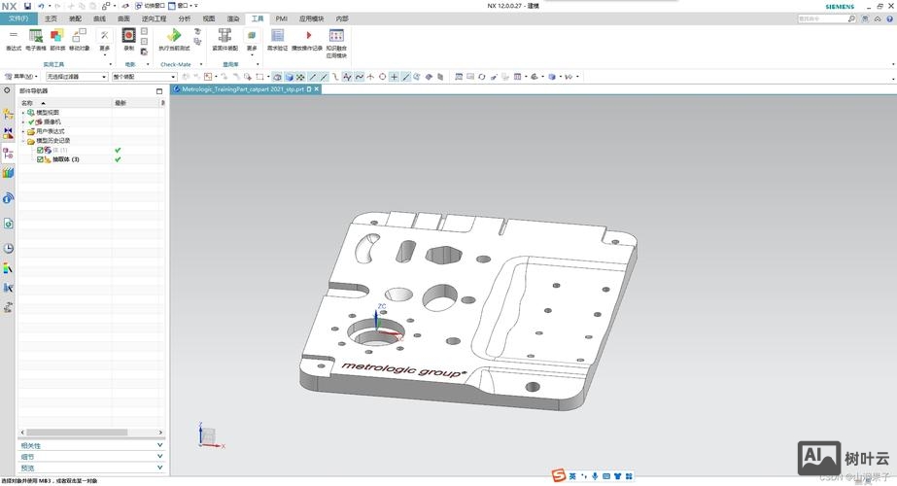Click the save icon in title bar

pyautogui.click(x=28, y=6)
